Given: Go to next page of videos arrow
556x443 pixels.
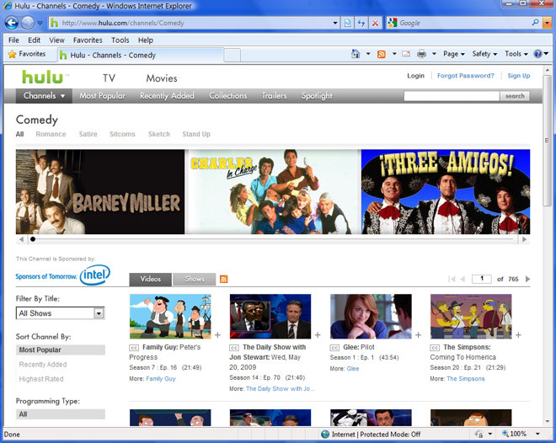Looking at the screenshot, I should pyautogui.click(x=527, y=279).
